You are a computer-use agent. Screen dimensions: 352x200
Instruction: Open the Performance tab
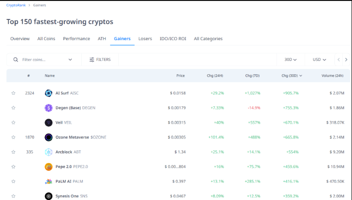[x=77, y=39]
